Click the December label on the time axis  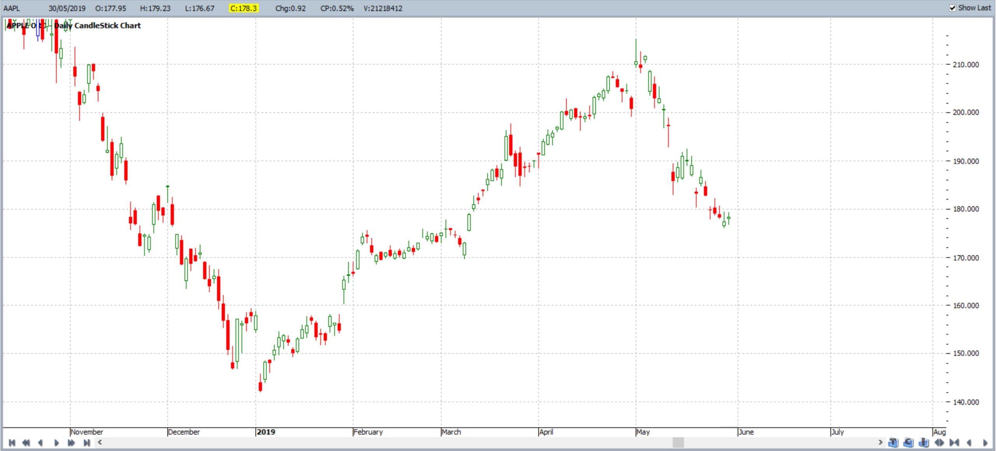(184, 432)
